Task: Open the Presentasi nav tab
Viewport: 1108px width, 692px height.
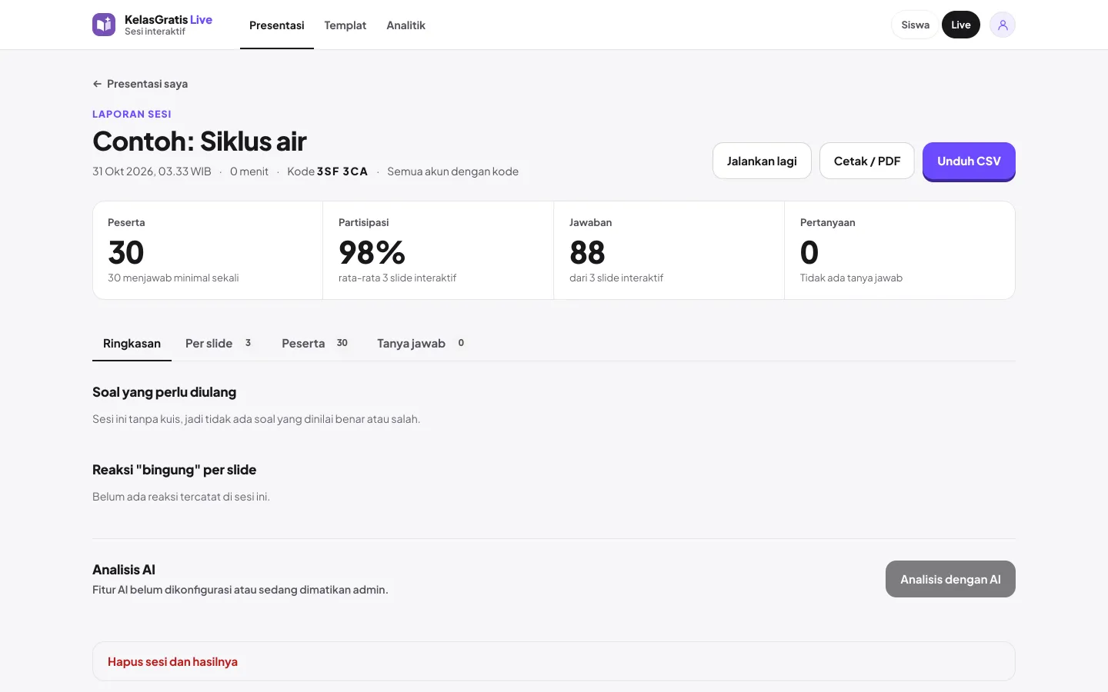Action: [277, 25]
